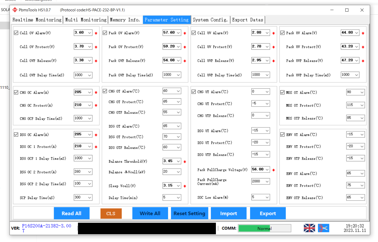Expand the SOC Low Alarm dropdown
The height and width of the screenshot is (242, 378).
pyautogui.click(x=267, y=197)
